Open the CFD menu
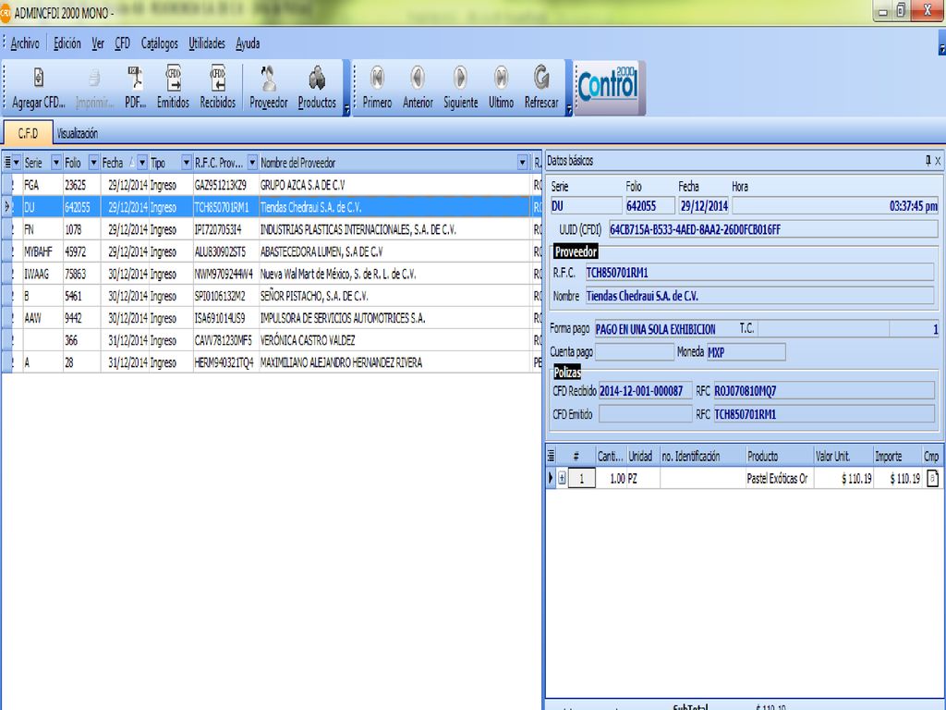Image resolution: width=946 pixels, height=710 pixels. (x=123, y=43)
